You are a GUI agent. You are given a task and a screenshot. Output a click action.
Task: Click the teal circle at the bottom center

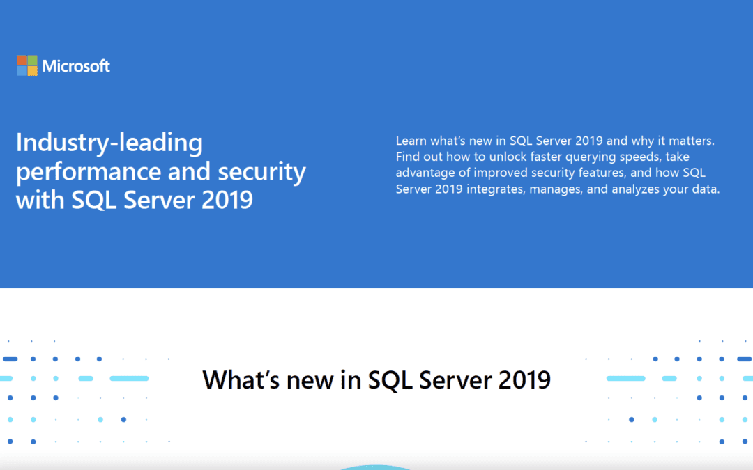[376, 467]
